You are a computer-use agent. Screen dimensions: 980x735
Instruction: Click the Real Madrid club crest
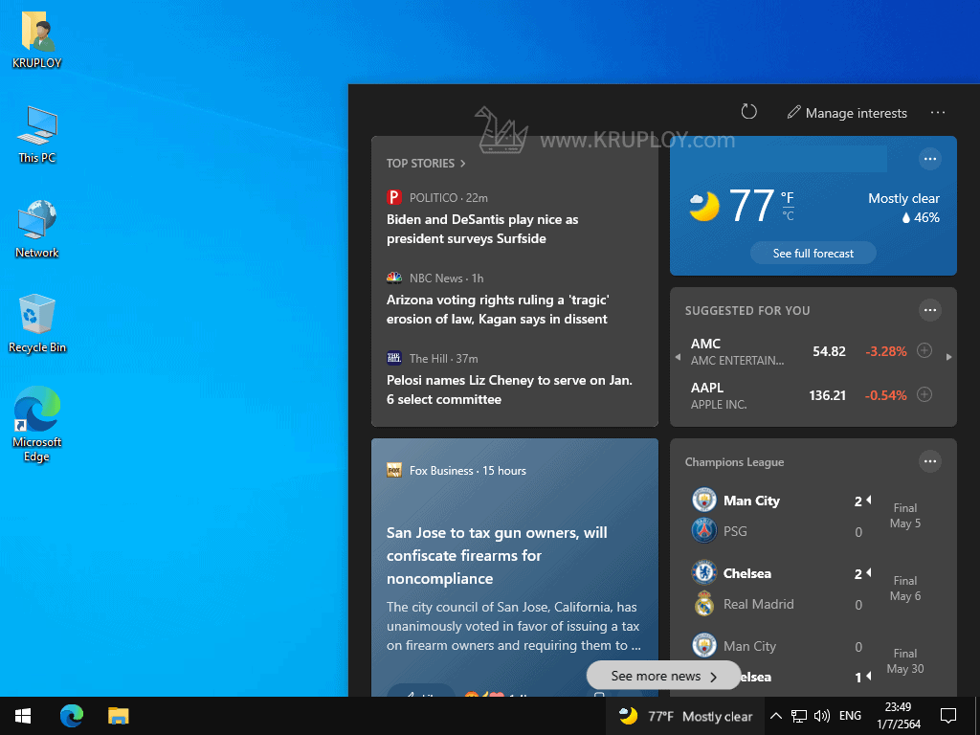pyautogui.click(x=704, y=604)
